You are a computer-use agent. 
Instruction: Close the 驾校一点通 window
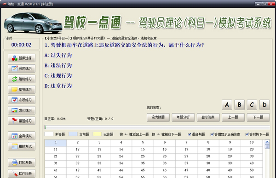271,4
